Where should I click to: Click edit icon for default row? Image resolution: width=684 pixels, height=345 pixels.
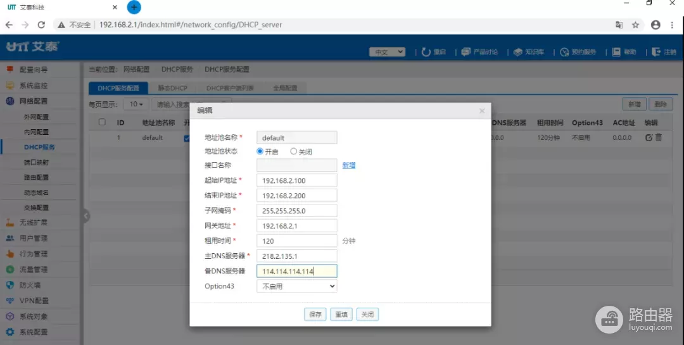pyautogui.click(x=649, y=137)
